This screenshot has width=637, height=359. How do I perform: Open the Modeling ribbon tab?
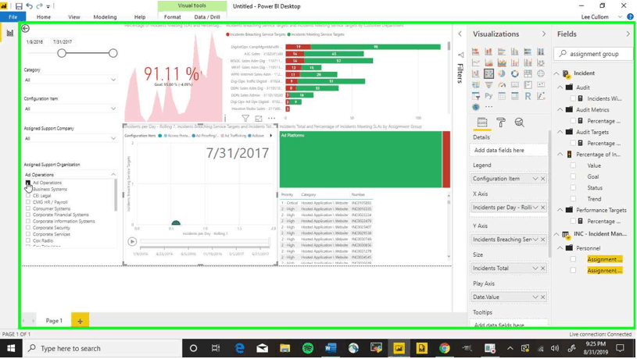pos(105,16)
